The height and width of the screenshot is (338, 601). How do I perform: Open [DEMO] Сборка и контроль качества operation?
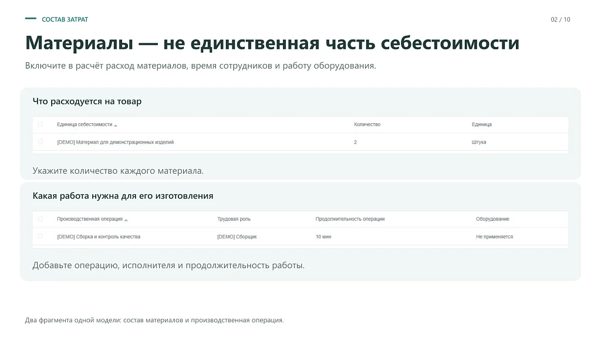pyautogui.click(x=99, y=237)
